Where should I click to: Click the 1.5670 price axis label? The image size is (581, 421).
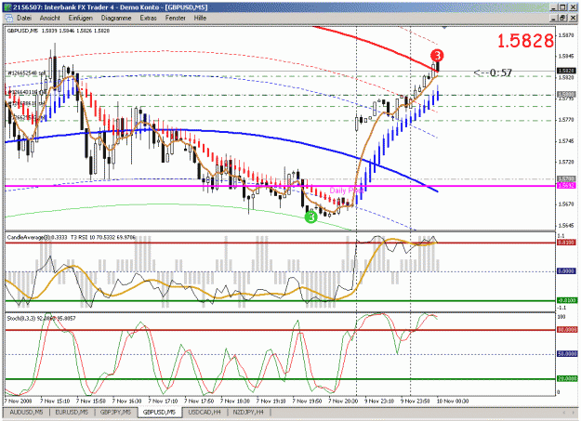point(566,204)
